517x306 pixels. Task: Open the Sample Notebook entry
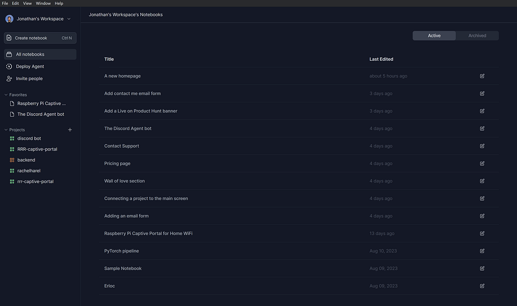[x=123, y=268]
